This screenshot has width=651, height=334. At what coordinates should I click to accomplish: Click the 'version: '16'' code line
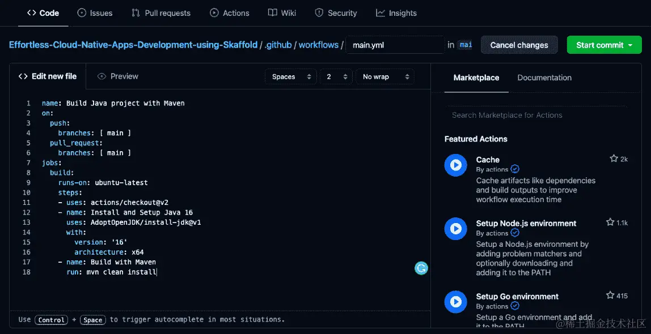100,242
